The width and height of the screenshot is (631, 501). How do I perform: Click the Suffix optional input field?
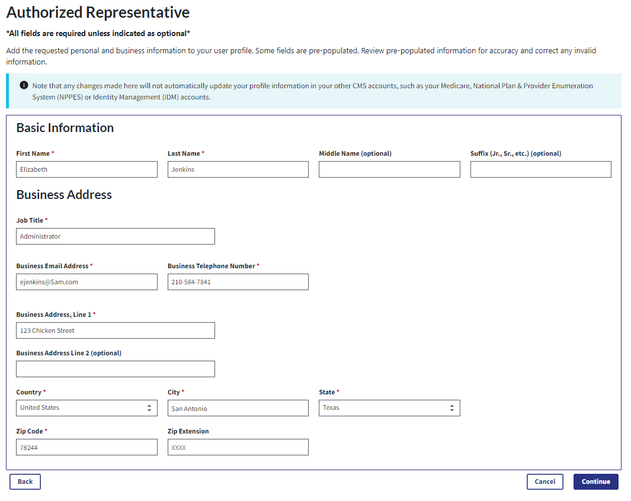540,169
